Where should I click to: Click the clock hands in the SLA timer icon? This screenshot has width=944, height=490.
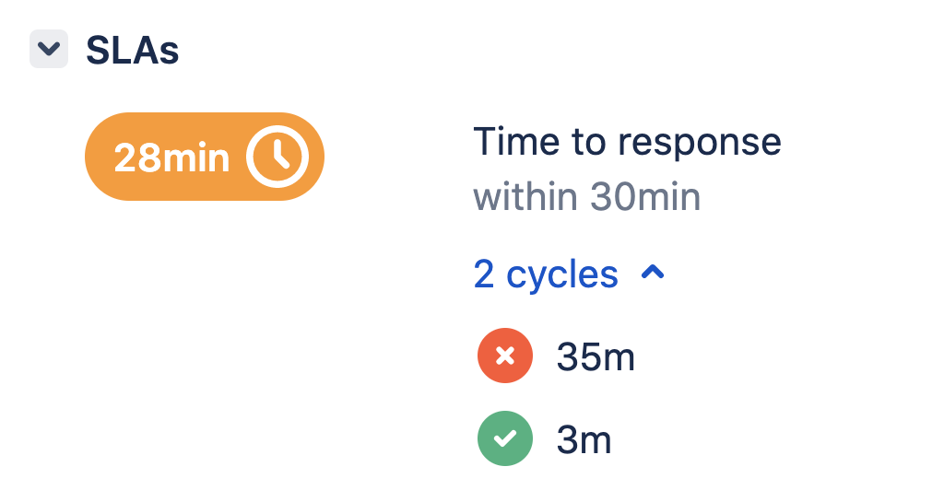(x=279, y=155)
